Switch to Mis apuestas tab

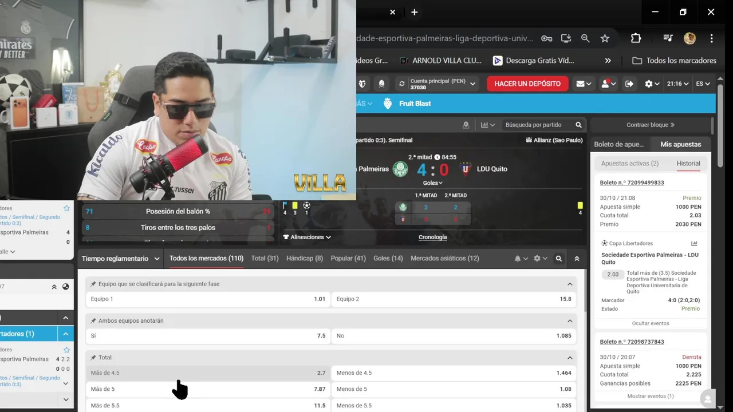click(x=680, y=144)
